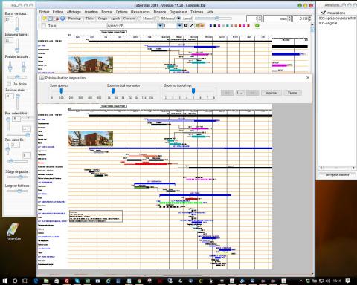Click the red cross icon in the toolbar
The image size is (357, 285).
(x=57, y=19)
